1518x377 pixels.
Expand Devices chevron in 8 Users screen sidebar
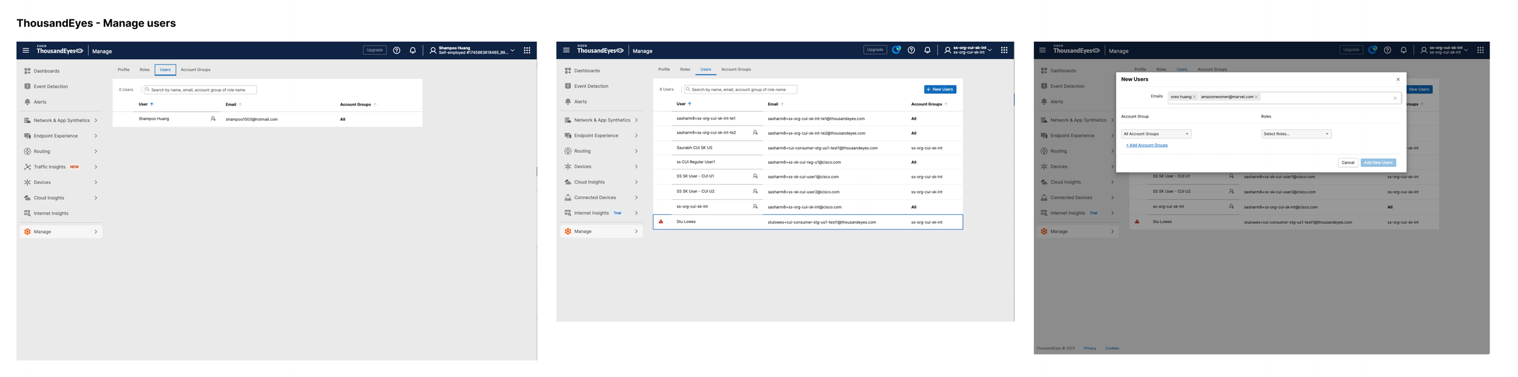point(636,166)
